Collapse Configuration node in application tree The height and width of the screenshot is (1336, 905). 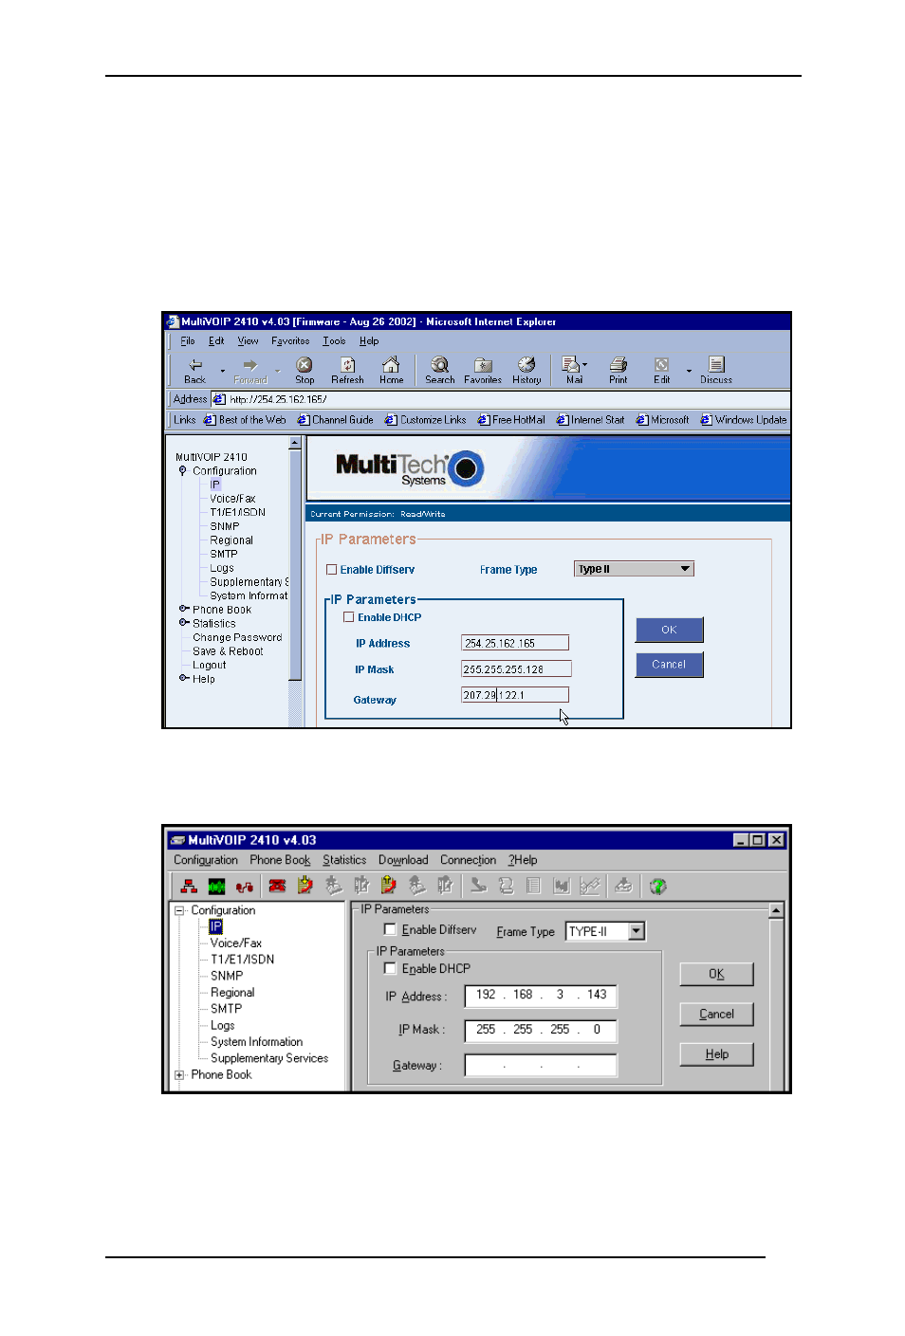(179, 910)
